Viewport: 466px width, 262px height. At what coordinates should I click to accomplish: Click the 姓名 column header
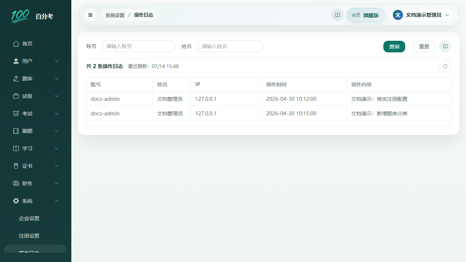pyautogui.click(x=172, y=84)
